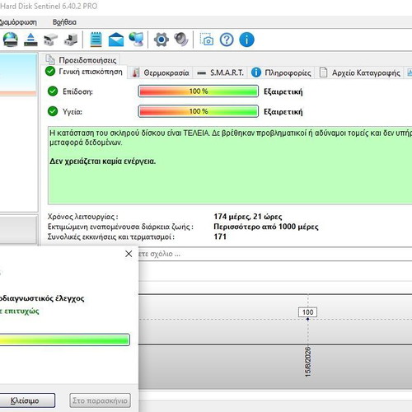This screenshot has width=412, height=412.
Task: Close the self-test dialog with X
Action: tap(129, 254)
